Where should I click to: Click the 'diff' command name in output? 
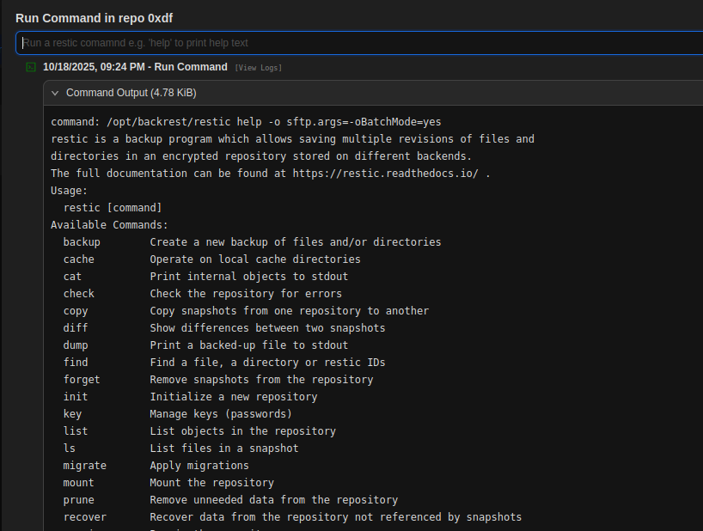[x=76, y=328]
